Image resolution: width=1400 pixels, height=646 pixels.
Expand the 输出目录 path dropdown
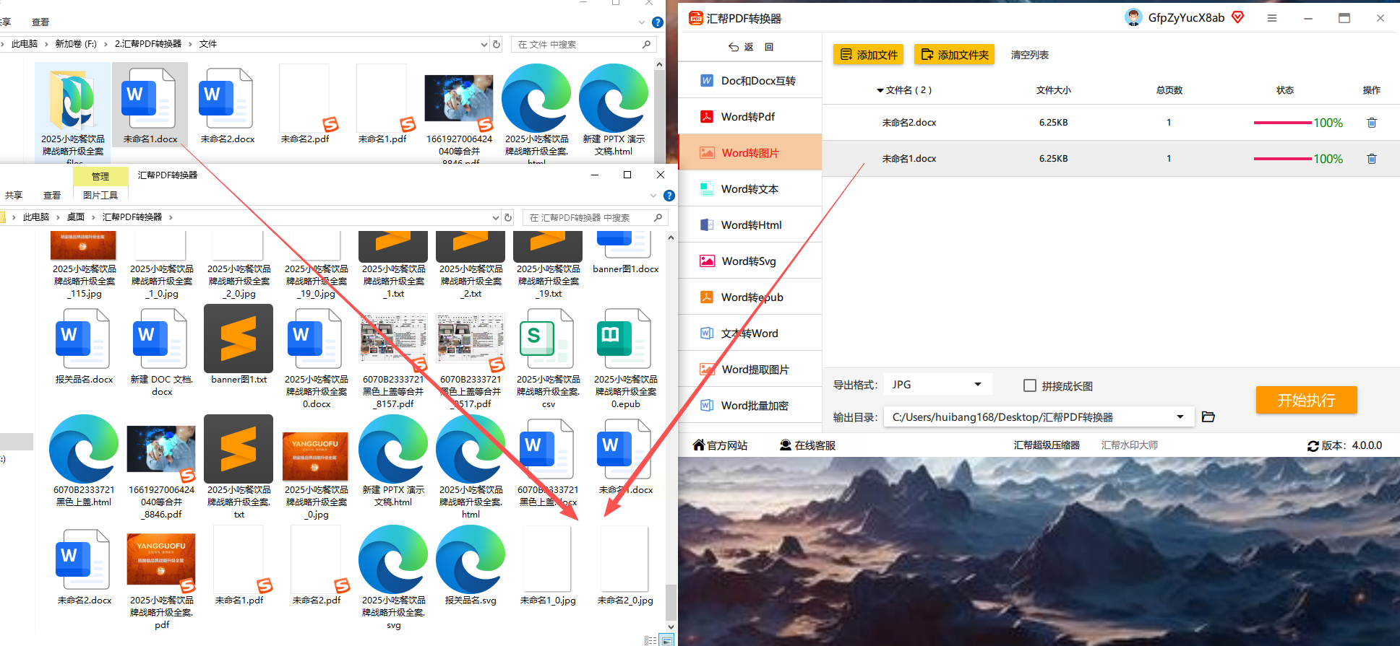[x=1180, y=417]
